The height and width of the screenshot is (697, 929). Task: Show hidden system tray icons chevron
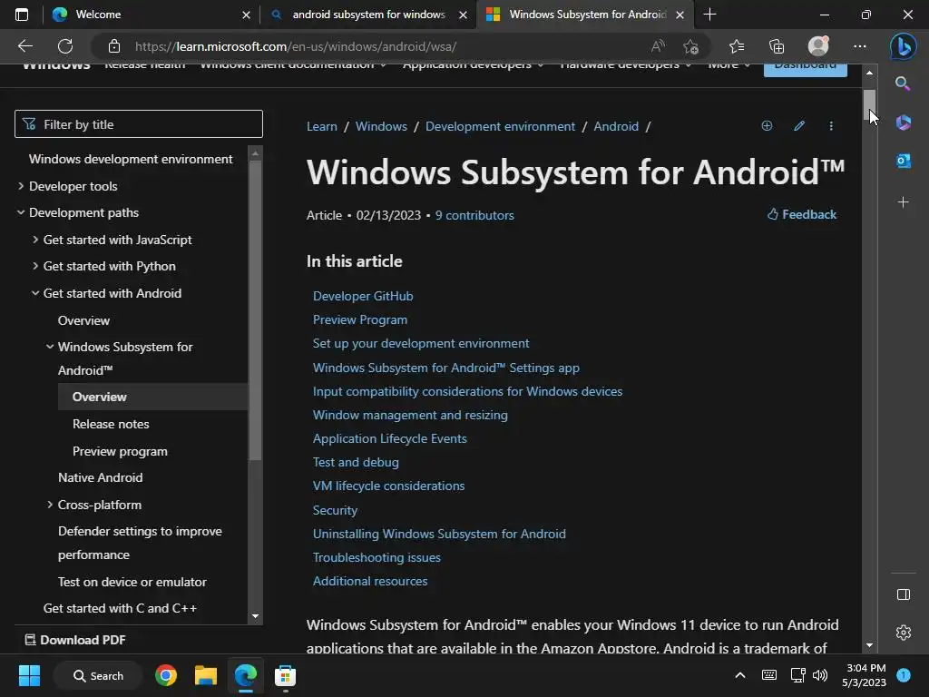(x=740, y=675)
